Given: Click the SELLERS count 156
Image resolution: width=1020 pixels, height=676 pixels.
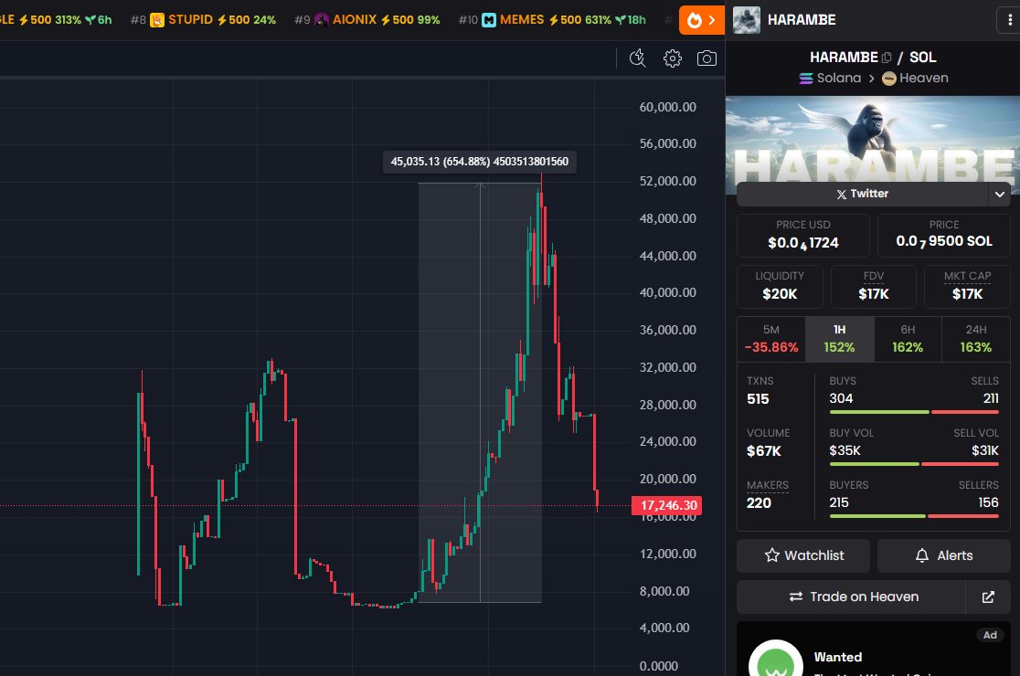Looking at the screenshot, I should click(x=988, y=502).
